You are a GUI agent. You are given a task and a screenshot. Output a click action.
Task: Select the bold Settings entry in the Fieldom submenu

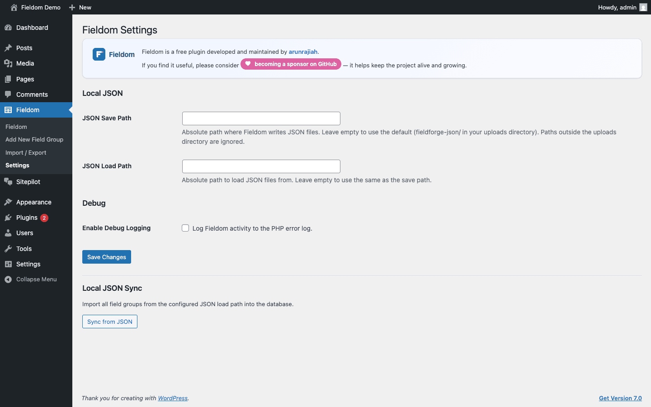(17, 165)
